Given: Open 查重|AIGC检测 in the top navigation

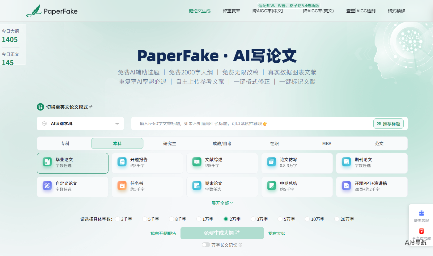Looking at the screenshot, I should pos(361,11).
